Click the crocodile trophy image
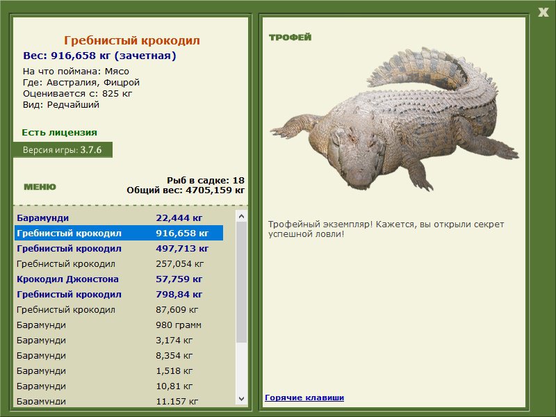 [x=394, y=119]
